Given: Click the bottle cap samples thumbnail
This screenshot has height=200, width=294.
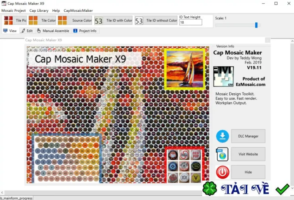Looking at the screenshot, I should [x=184, y=166].
